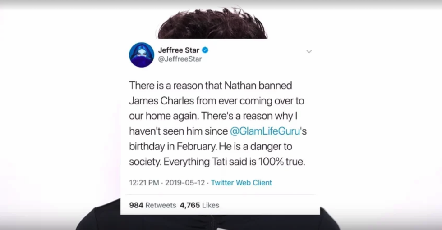442x230 pixels.
Task: Open Jeffree Star's blue profile avatar
Action: (x=142, y=55)
